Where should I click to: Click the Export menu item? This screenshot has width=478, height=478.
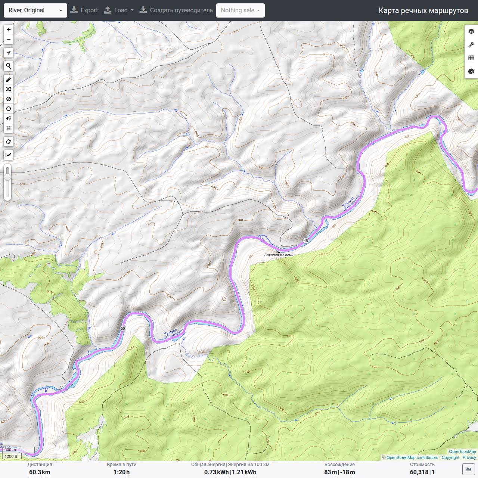click(84, 10)
